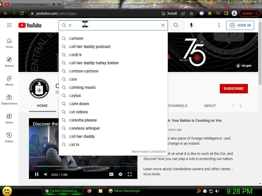Click the SIGN IN button
262x196 pixels.
click(240, 25)
